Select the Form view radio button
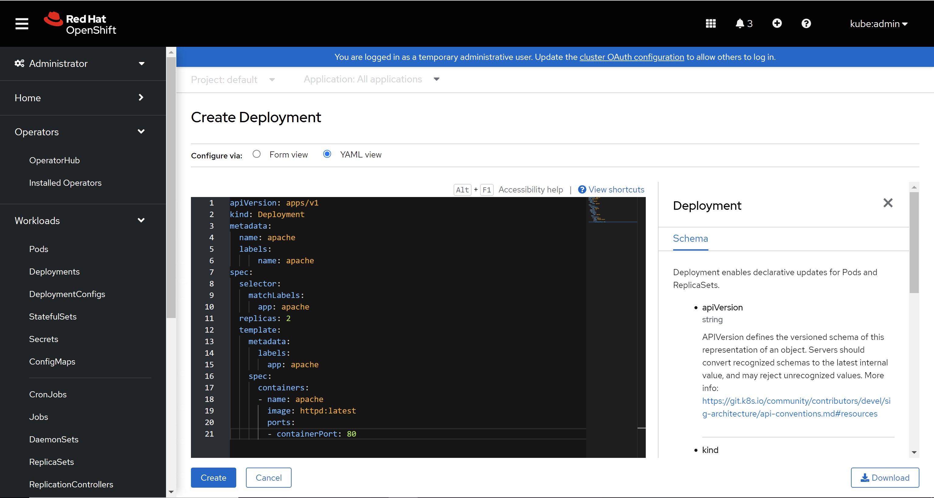 (257, 154)
